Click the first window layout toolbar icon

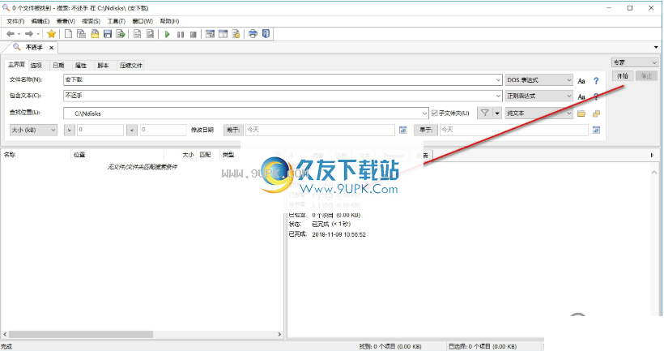210,34
